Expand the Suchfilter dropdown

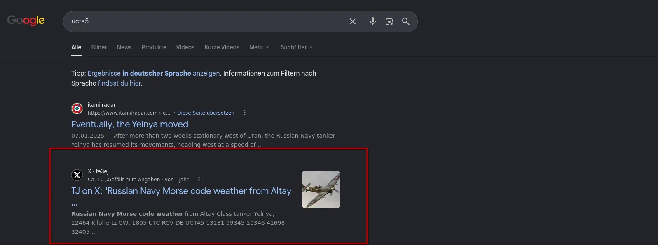coord(297,47)
